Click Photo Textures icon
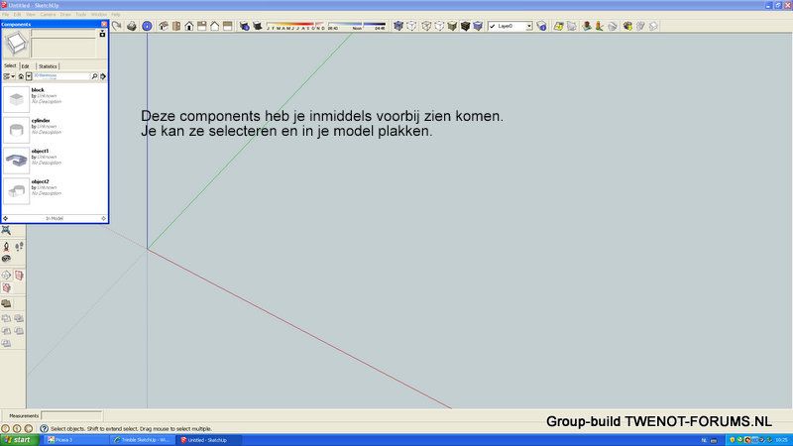 tap(600, 26)
